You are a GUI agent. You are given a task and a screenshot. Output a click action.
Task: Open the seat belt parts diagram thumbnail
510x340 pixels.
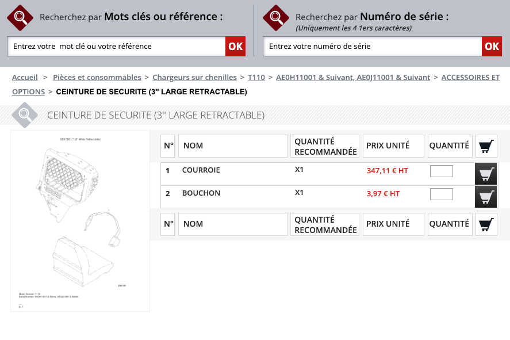pos(80,221)
